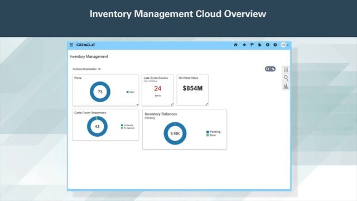The image size is (357, 201).
Task: Click the round icon left of help
Action: coord(268,45)
